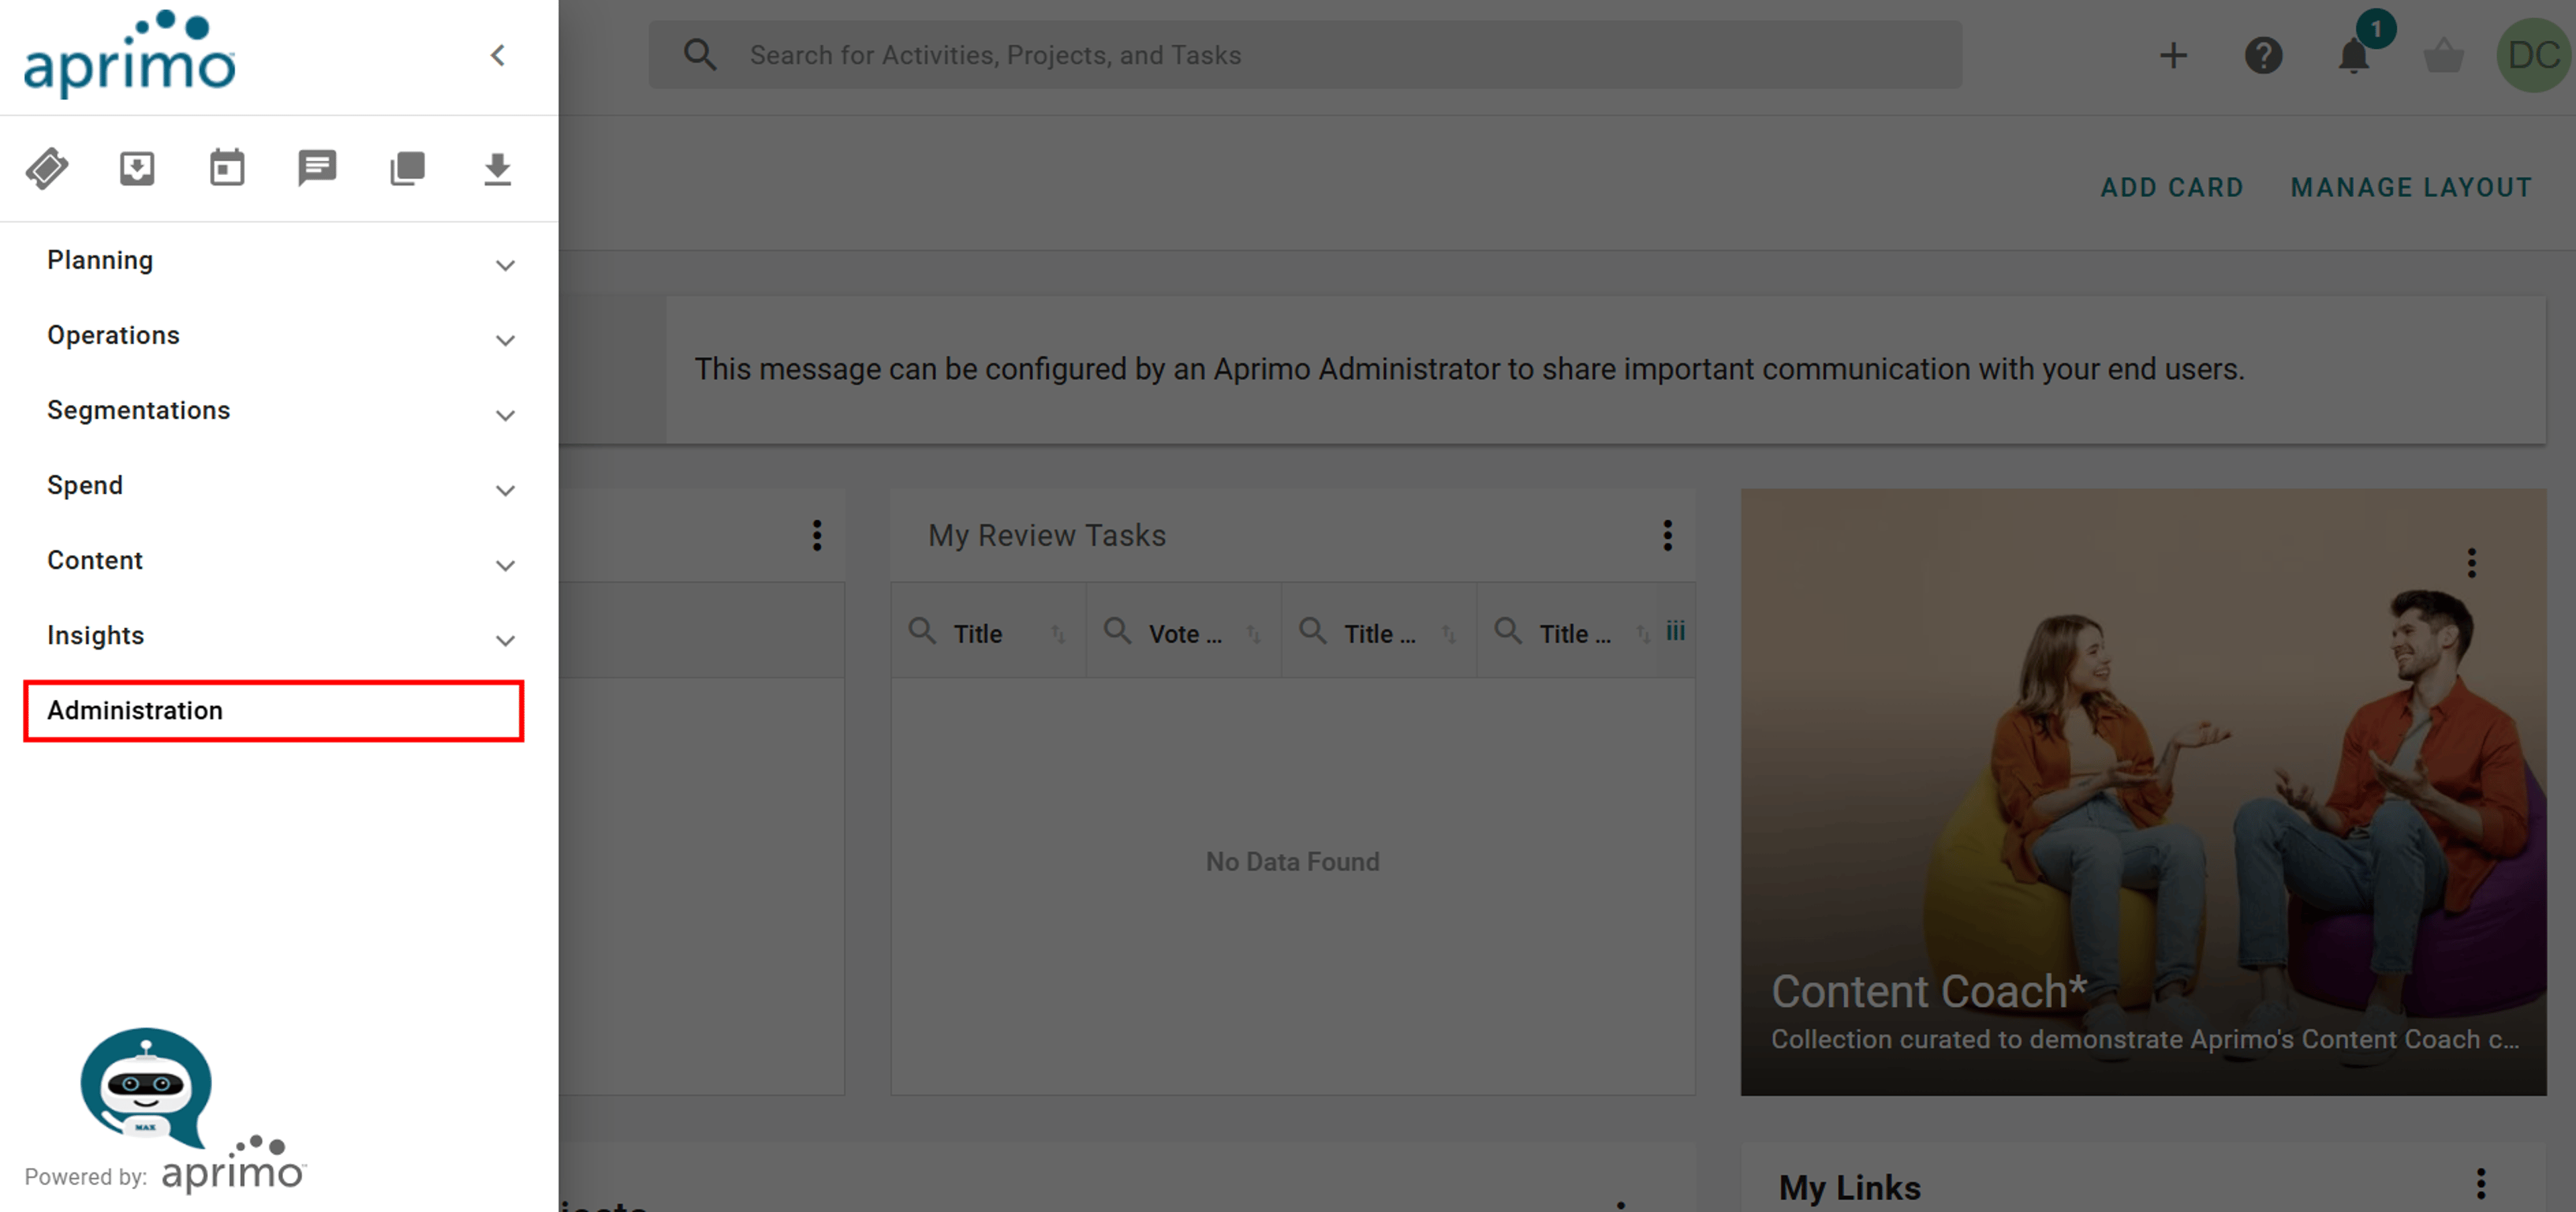The width and height of the screenshot is (2576, 1212).
Task: Click the My Links card title
Action: pos(1849,1187)
